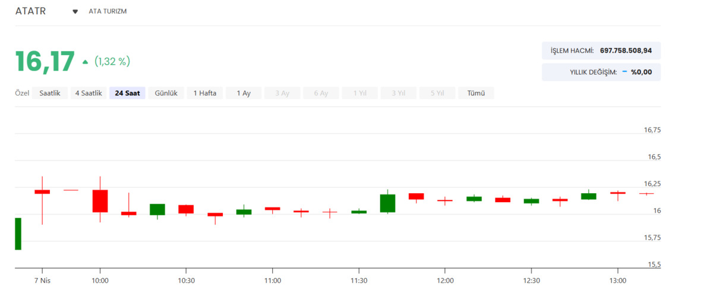Click the first green candle before 7 Nis
The height and width of the screenshot is (300, 713).
point(18,234)
